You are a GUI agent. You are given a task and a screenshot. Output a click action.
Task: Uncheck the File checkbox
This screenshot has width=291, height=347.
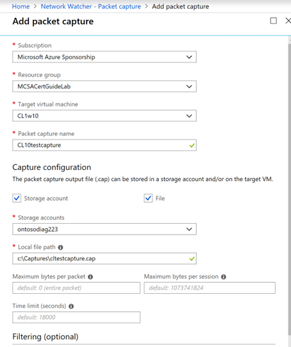coord(148,198)
